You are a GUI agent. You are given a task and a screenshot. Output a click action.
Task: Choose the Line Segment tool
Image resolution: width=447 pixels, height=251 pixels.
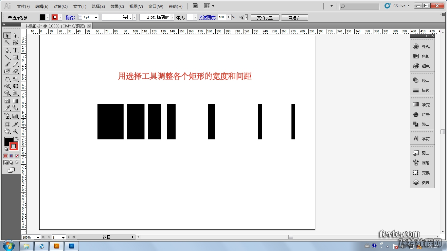click(7, 58)
